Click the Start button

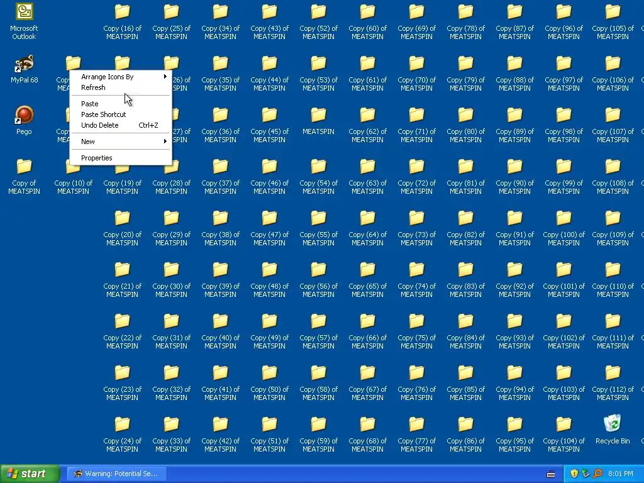(30, 474)
